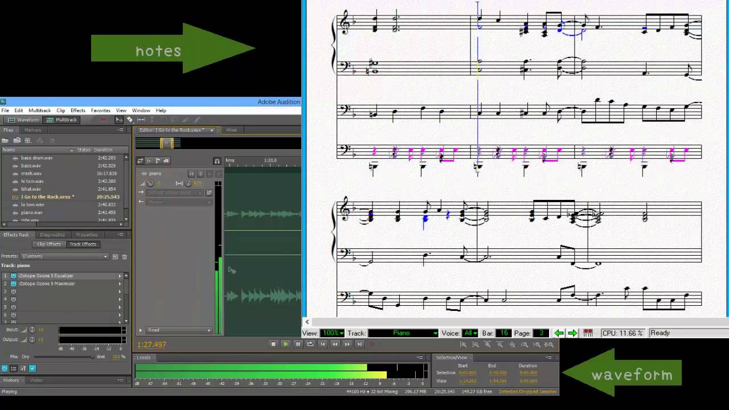Select the Move tool in Audition toolbar
The width and height of the screenshot is (729, 410).
click(x=119, y=120)
